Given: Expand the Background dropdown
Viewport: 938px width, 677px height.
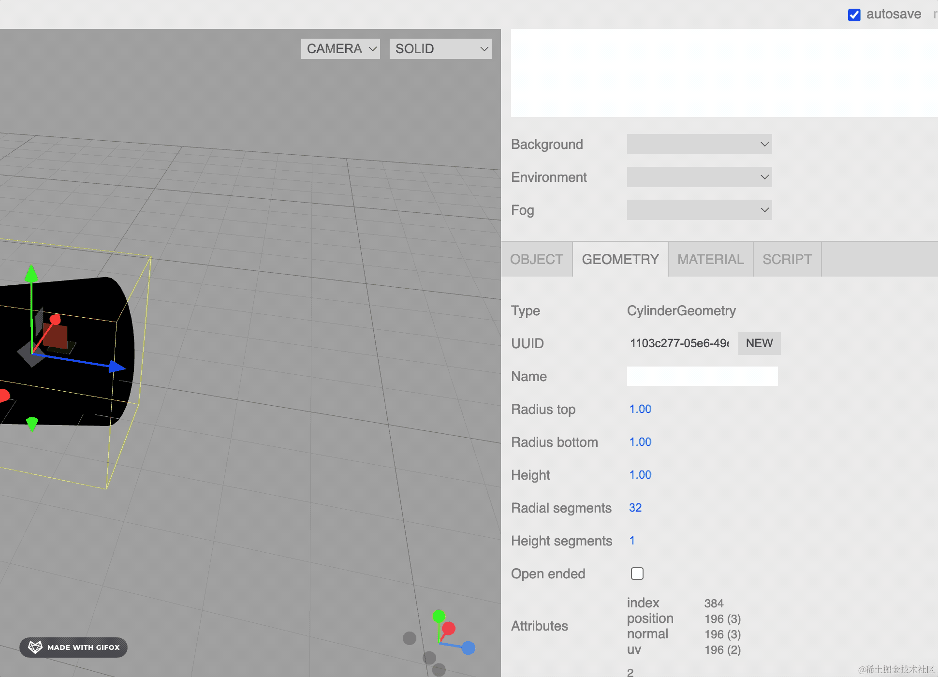Looking at the screenshot, I should pyautogui.click(x=699, y=144).
